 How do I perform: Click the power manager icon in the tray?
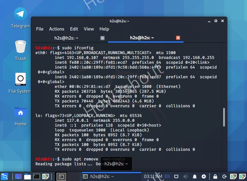(x=204, y=176)
